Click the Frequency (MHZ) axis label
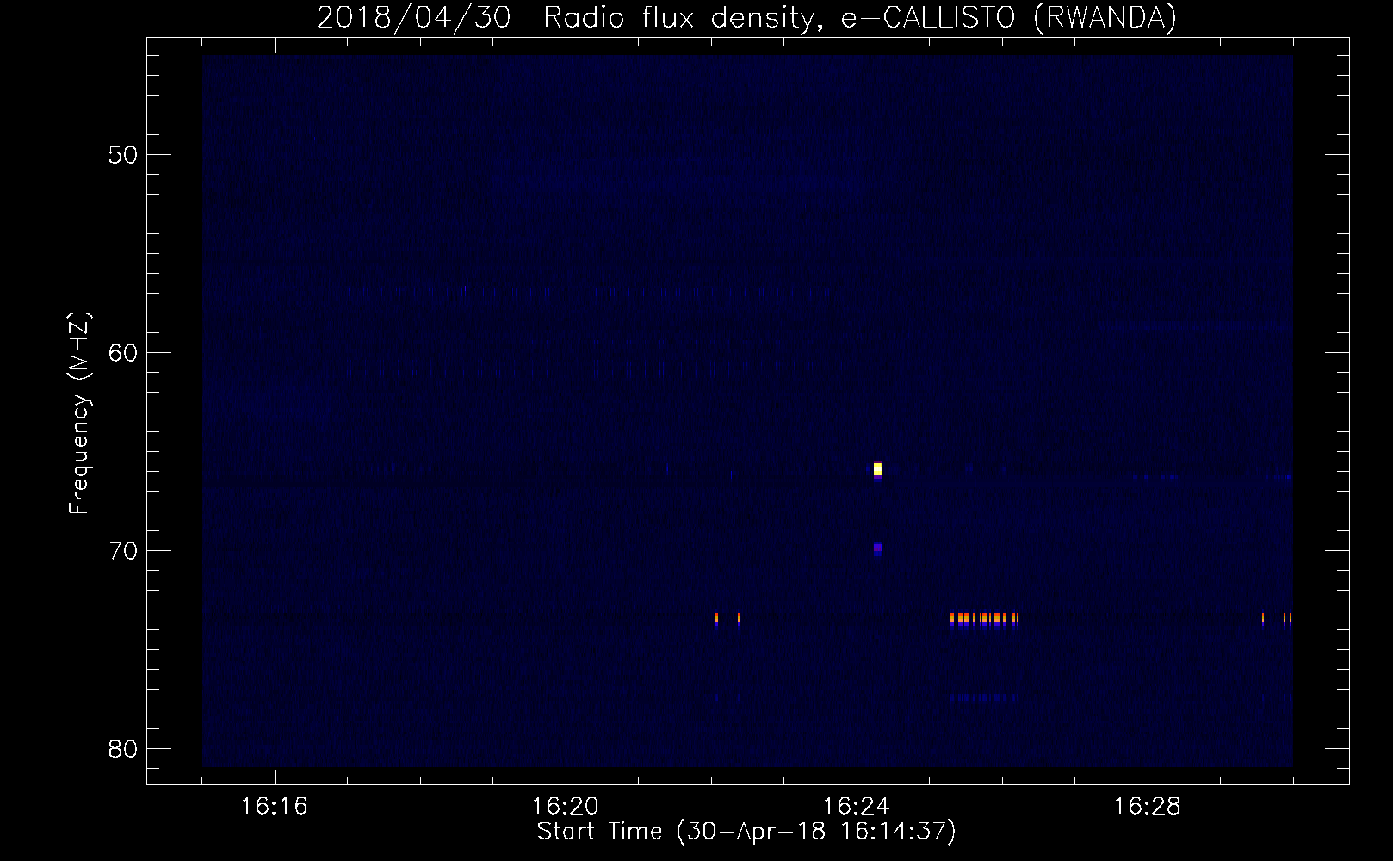Viewport: 1393px width, 861px height. 79,413
